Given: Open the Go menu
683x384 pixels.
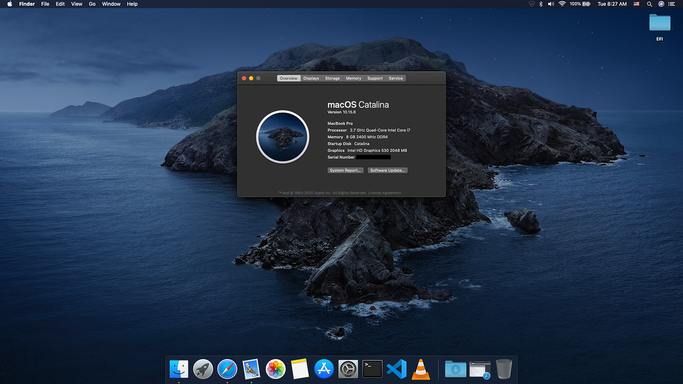Looking at the screenshot, I should click(92, 4).
